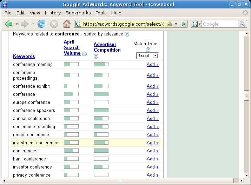Add the keyword privacy conference

click(153, 175)
